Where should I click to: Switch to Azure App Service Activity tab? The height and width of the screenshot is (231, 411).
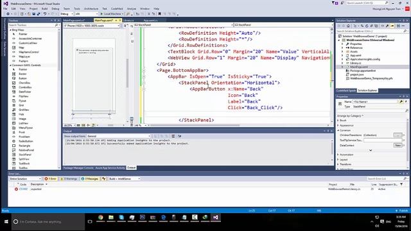click(110, 167)
